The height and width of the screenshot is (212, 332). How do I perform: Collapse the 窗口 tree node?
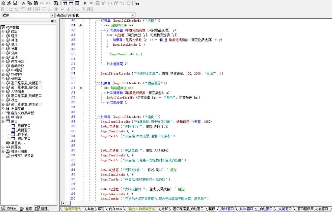(3, 122)
